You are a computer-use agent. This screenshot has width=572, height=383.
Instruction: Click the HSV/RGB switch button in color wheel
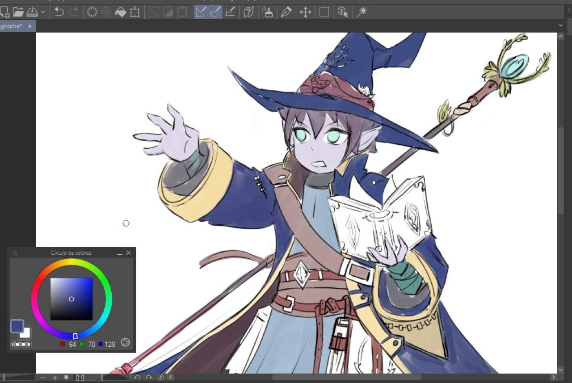tap(126, 342)
